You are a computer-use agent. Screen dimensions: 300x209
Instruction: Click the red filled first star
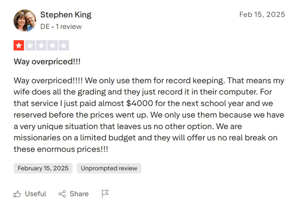(x=19, y=45)
